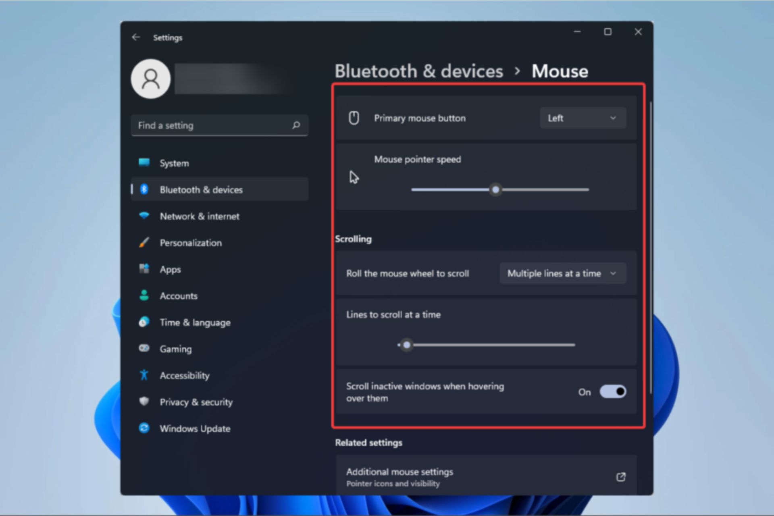The height and width of the screenshot is (516, 774).
Task: Close the Settings window
Action: 638,31
